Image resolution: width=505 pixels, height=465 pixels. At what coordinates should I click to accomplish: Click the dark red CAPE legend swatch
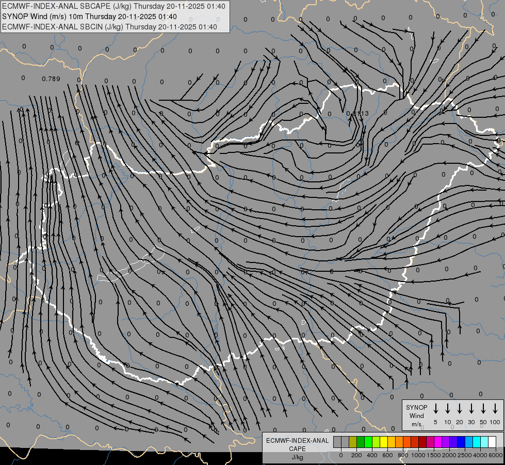tap(422, 442)
